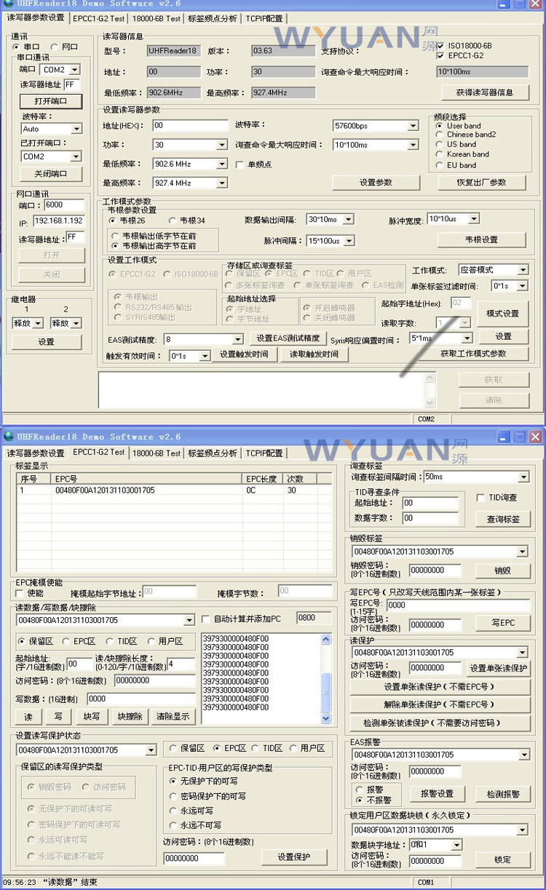Viewport: 546px width, 890px height.
Task: Click 设置单张读保护 button
Action: 498,668
